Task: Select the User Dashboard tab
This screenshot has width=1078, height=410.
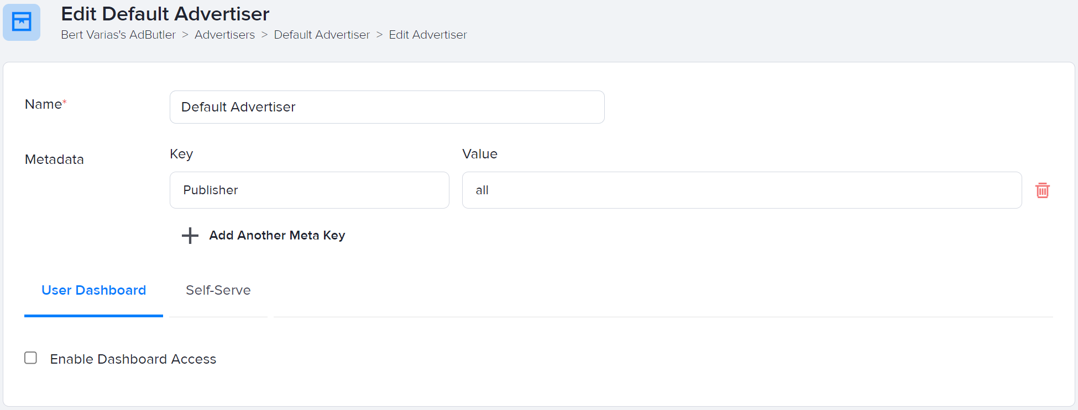Action: pyautogui.click(x=93, y=290)
